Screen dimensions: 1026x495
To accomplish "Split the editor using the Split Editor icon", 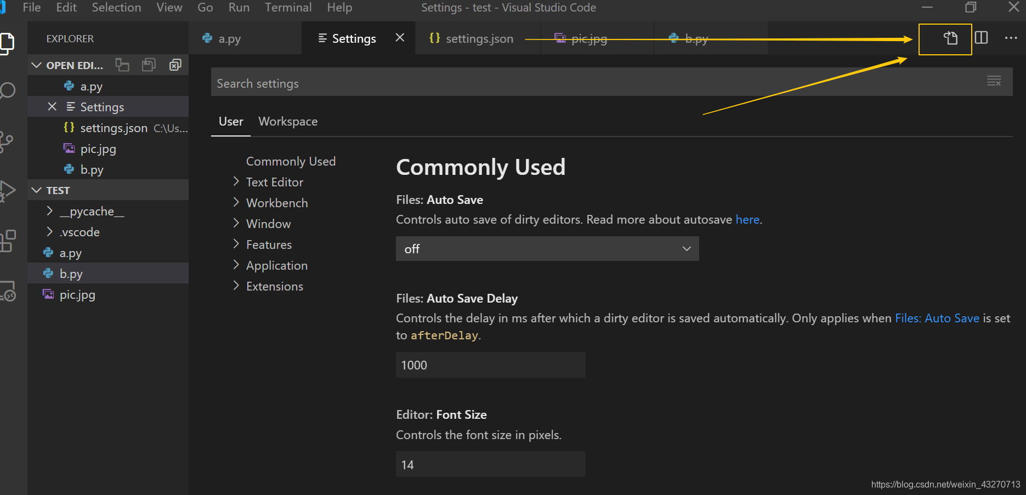I will (981, 38).
